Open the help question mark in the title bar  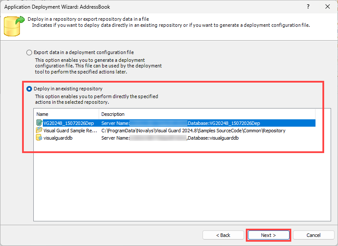(308, 6)
